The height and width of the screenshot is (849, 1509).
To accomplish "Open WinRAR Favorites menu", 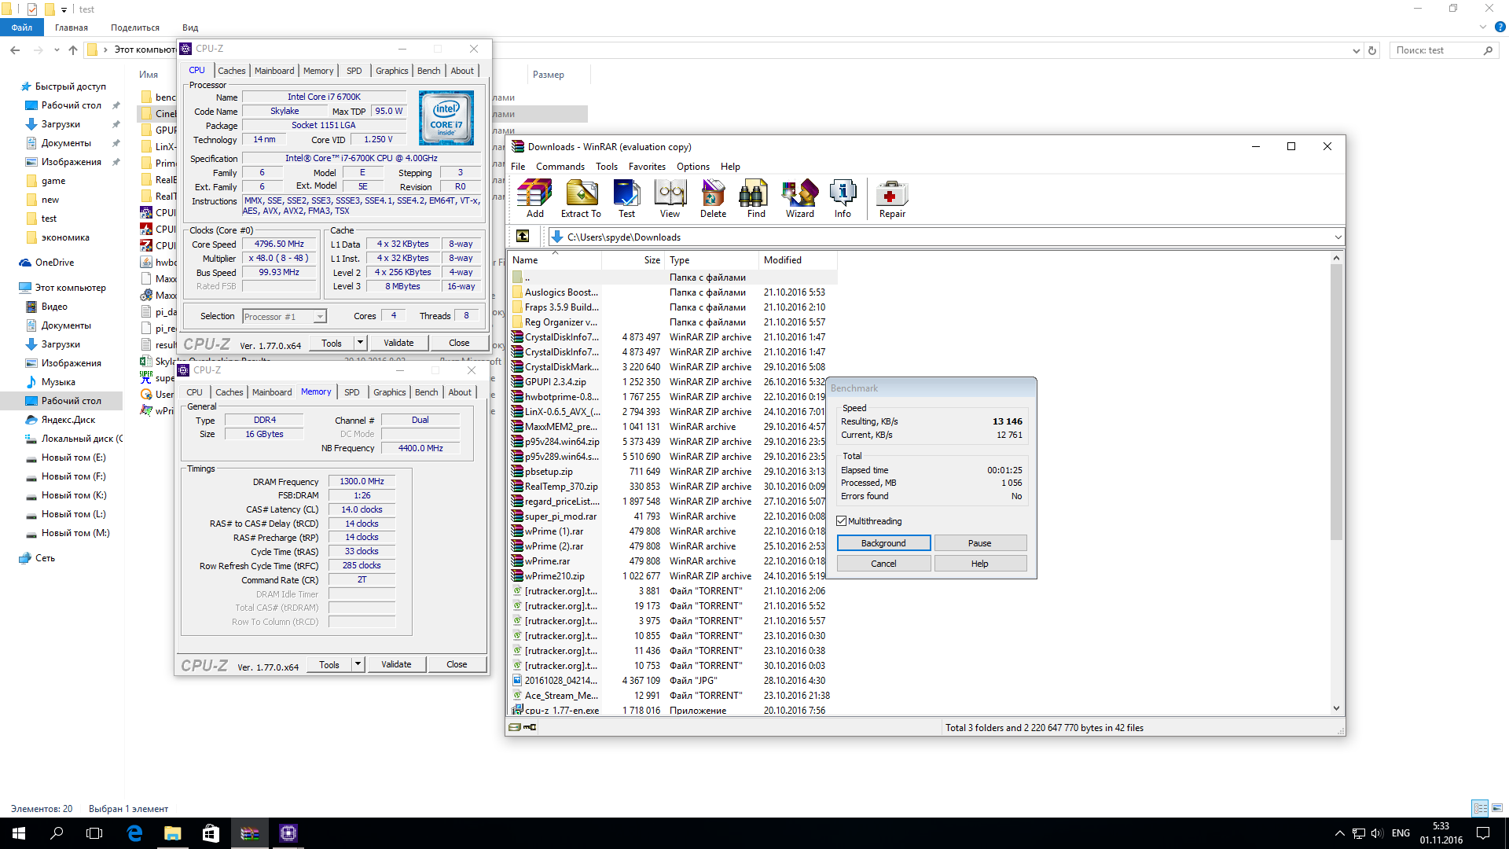I will click(647, 167).
